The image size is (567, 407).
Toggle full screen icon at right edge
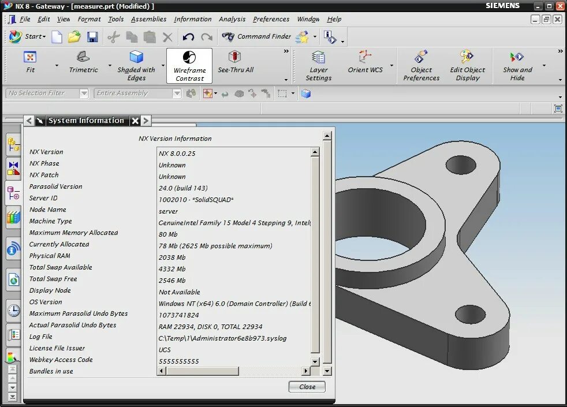pos(558,109)
